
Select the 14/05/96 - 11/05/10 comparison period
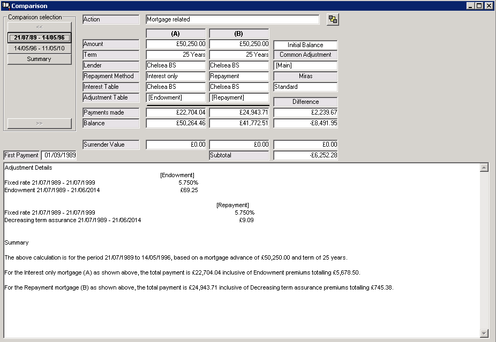(x=39, y=48)
